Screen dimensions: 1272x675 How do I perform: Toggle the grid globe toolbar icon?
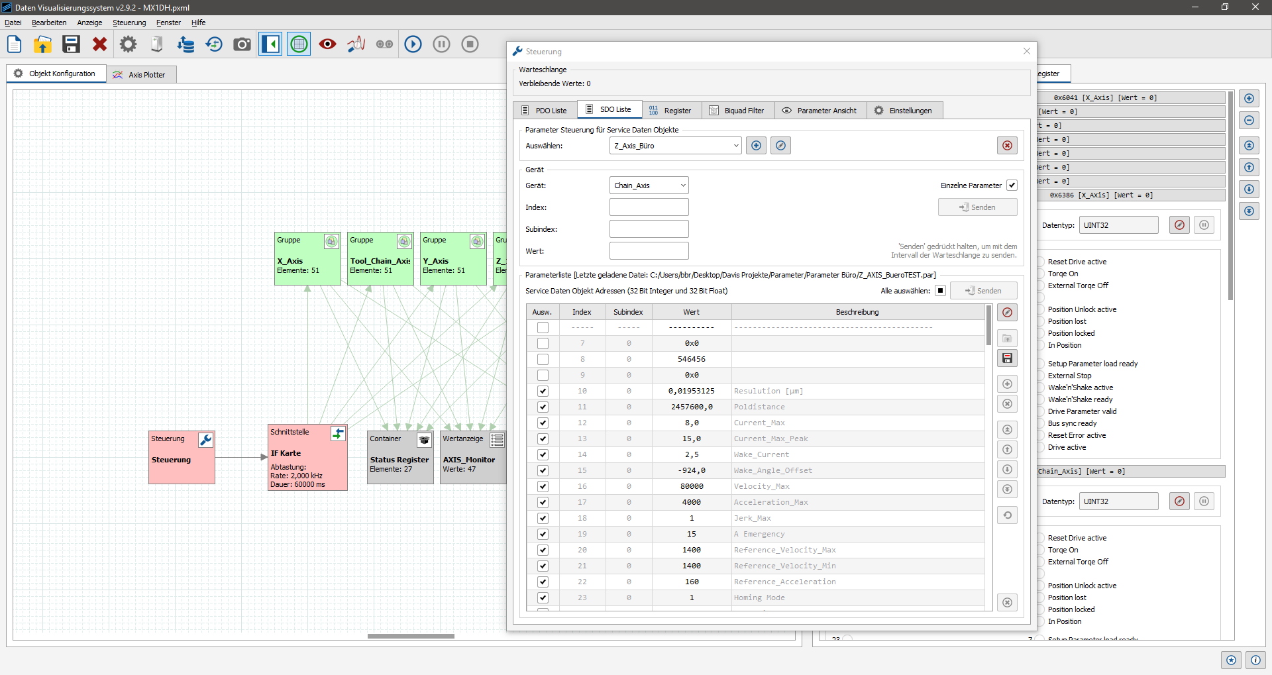(299, 44)
